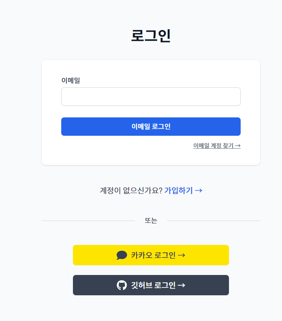Open the 이메일 계정 찾기 link
Image resolution: width=282 pixels, height=321 pixels.
213,145
